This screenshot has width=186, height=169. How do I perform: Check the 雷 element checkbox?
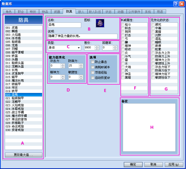pyautogui.click(x=123, y=60)
